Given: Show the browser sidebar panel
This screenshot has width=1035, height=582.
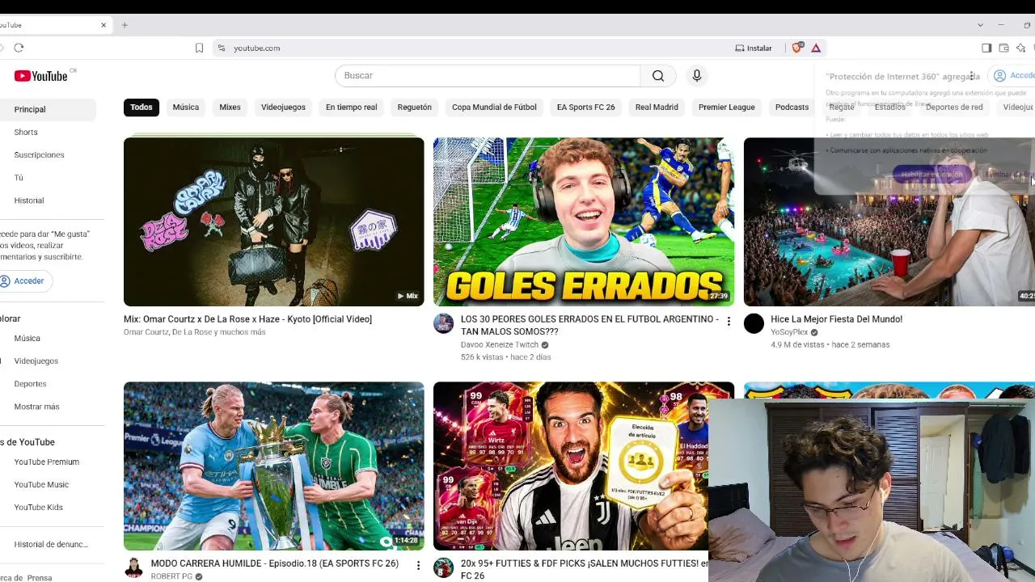Looking at the screenshot, I should (986, 48).
